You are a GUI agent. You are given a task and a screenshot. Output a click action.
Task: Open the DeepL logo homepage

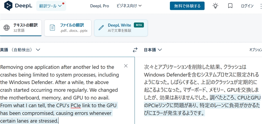tap(18, 6)
